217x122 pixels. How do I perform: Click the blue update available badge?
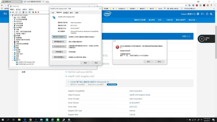pyautogui.click(x=112, y=85)
